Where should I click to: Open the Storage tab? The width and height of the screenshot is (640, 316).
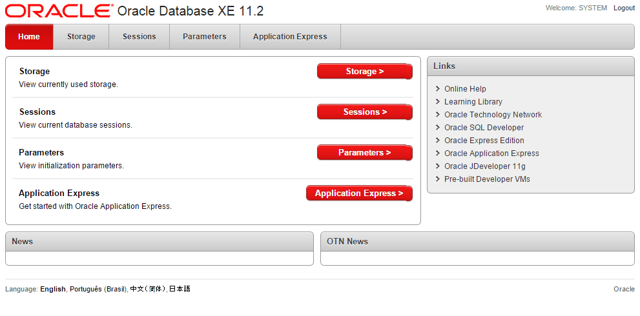81,37
